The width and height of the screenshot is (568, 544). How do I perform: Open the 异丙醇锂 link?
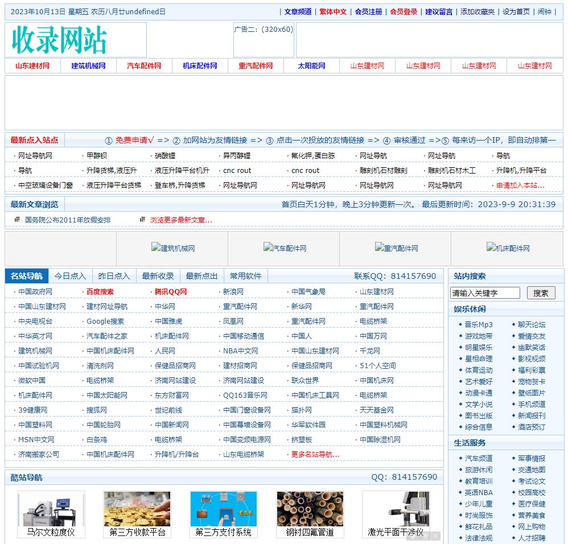coord(237,156)
